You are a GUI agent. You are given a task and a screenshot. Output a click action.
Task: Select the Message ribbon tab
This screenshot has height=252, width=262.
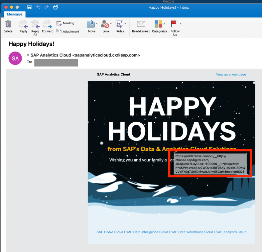[x=15, y=14]
